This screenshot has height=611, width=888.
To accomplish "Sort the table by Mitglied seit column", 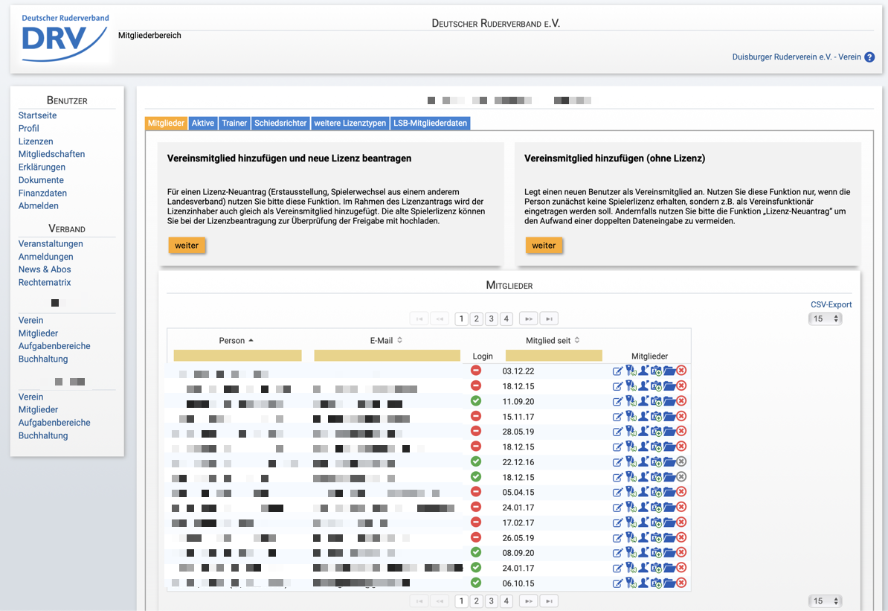I will click(x=553, y=340).
